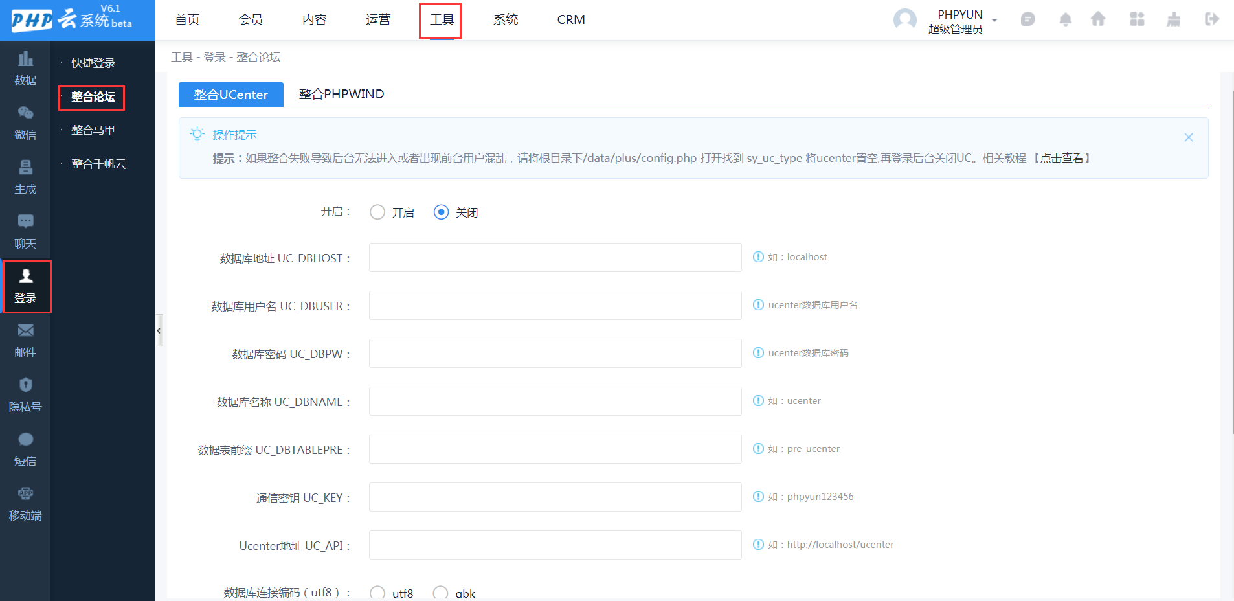
Task: Click info icon next to ucenter数据库密码
Action: click(x=758, y=353)
